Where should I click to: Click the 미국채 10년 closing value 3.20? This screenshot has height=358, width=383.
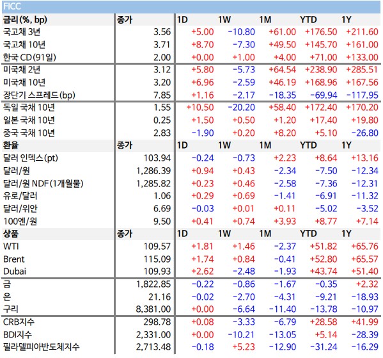(x=162, y=83)
